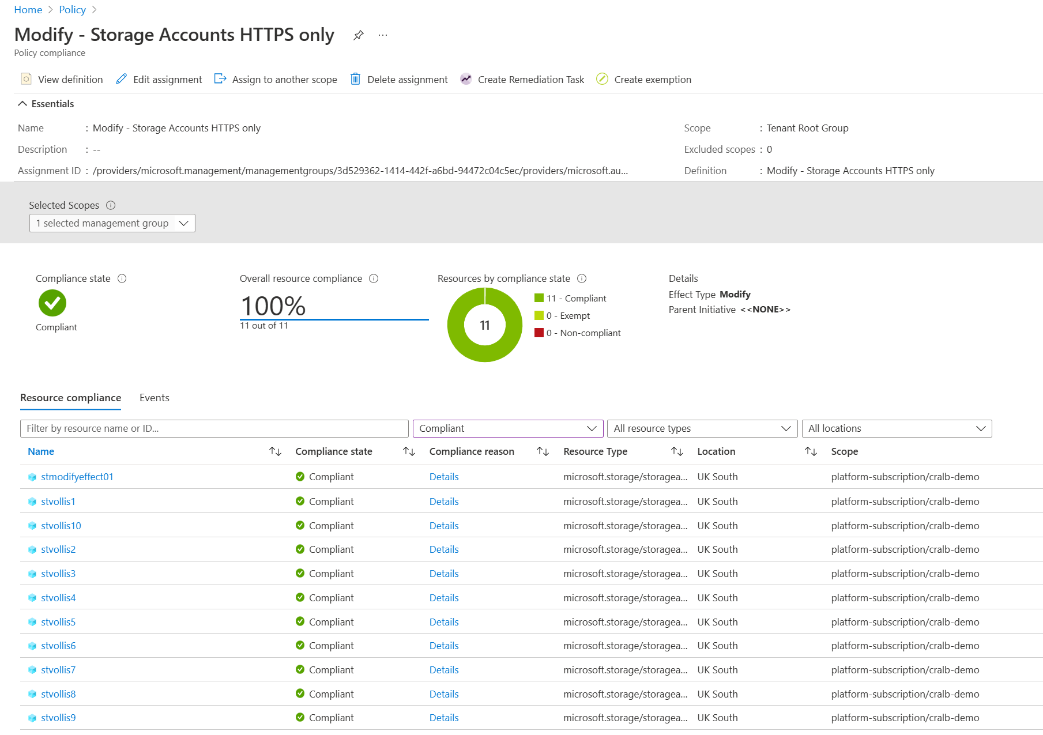This screenshot has width=1043, height=735.
Task: Open the All resource types dropdown
Action: point(702,428)
